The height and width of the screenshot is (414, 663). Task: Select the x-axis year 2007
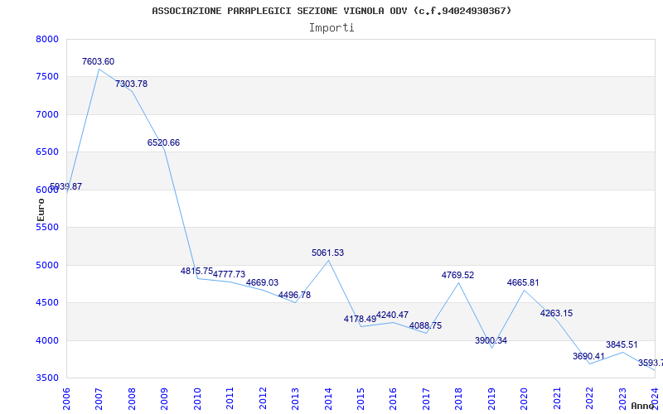pos(99,399)
